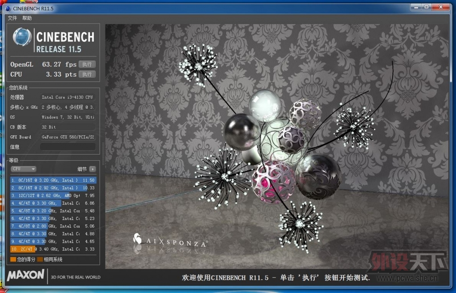
Task: Maximize the CINEBENCH window
Action: click(x=426, y=7)
